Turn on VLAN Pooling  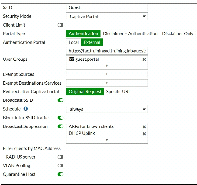(61, 166)
